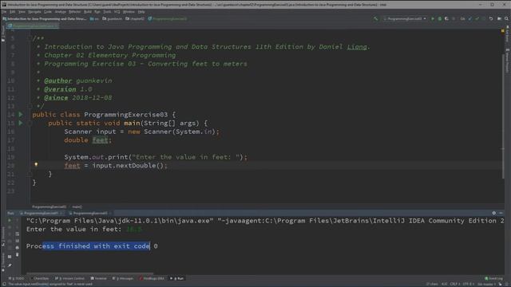Click the chapter02 breadcrumb folder
This screenshot has width=511, height=287.
pos(135,19)
